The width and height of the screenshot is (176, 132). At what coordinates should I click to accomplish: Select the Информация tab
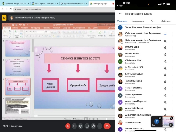[138, 21]
